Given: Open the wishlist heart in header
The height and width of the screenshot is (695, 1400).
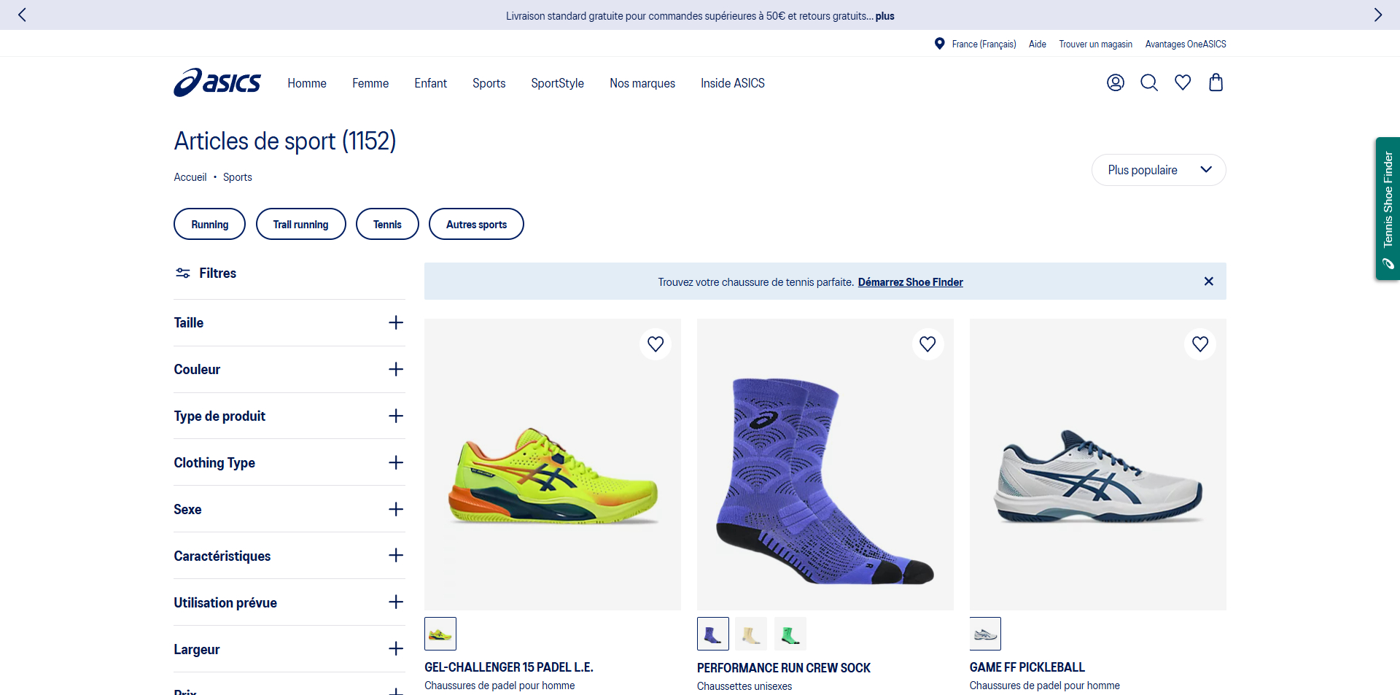Looking at the screenshot, I should coord(1183,82).
